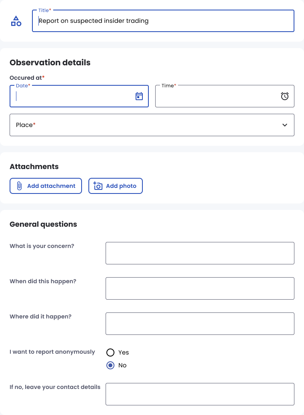This screenshot has width=304, height=415.
Task: Click the shapes category icon beside Title
Action: coord(16,21)
